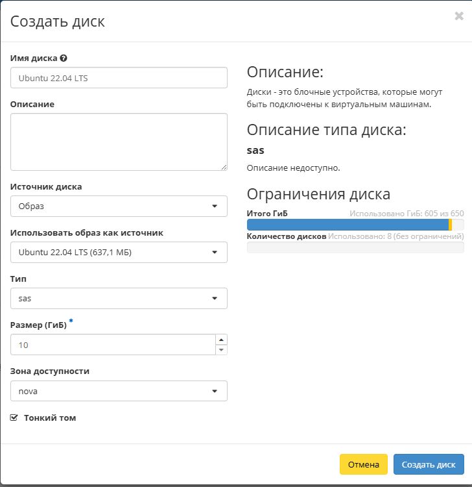Click the resize grip of description textarea

pyautogui.click(x=224, y=167)
